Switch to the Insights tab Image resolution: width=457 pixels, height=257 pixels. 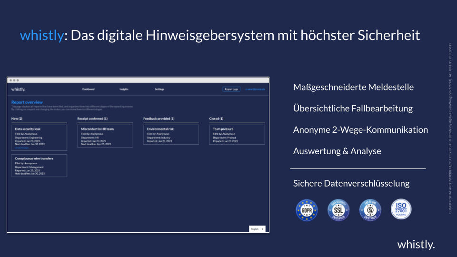click(124, 89)
